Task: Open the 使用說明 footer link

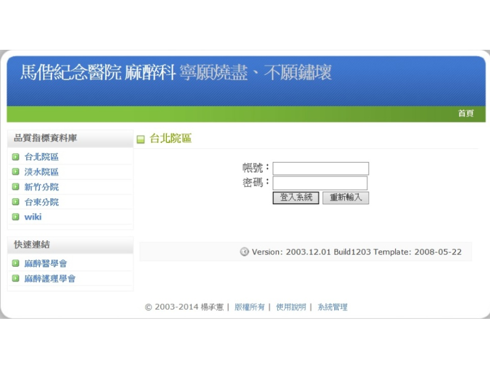Action: tap(291, 307)
